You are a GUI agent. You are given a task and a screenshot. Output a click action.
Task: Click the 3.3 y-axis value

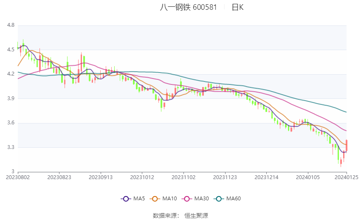tap(11, 147)
